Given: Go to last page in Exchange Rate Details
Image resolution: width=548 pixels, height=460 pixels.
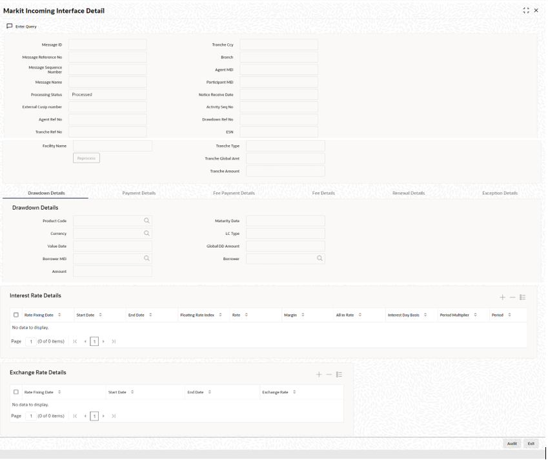Looking at the screenshot, I should tap(114, 416).
